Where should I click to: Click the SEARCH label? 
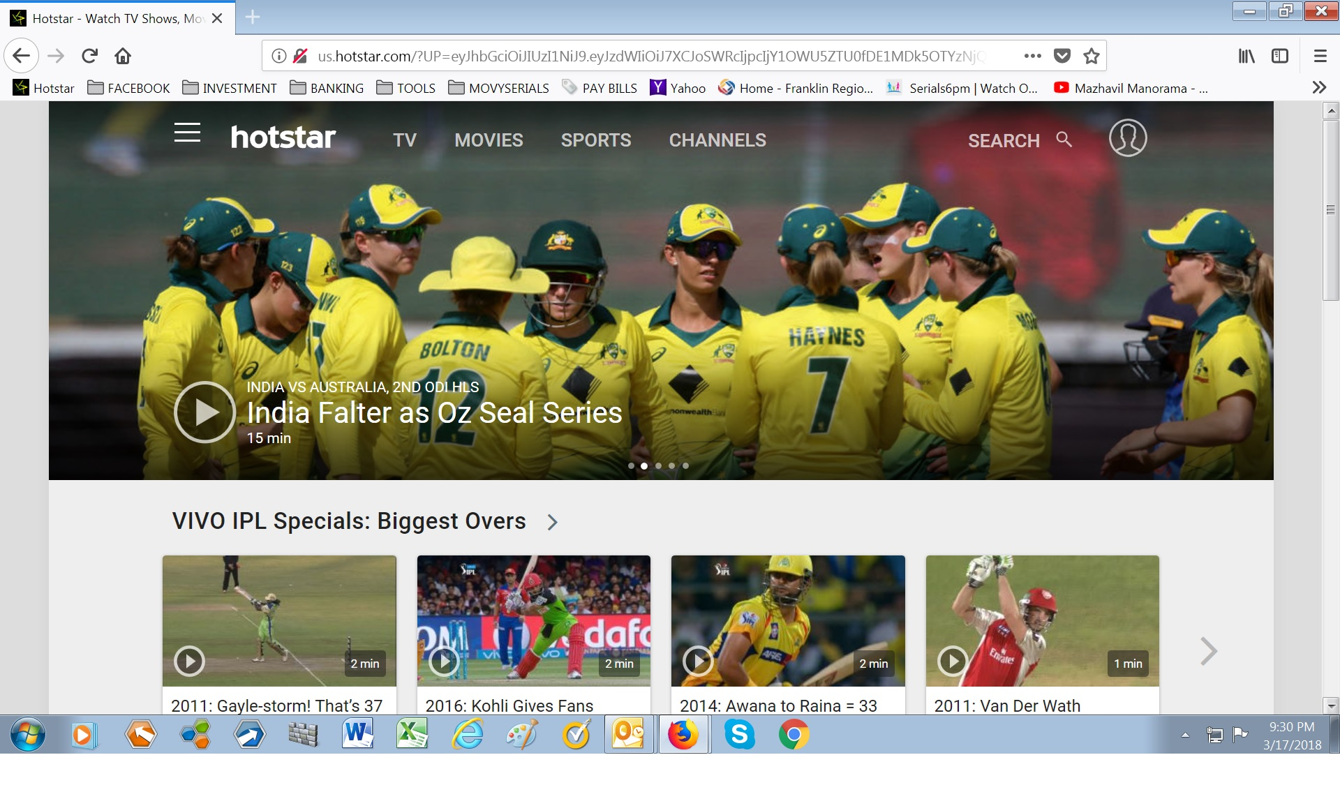1004,141
